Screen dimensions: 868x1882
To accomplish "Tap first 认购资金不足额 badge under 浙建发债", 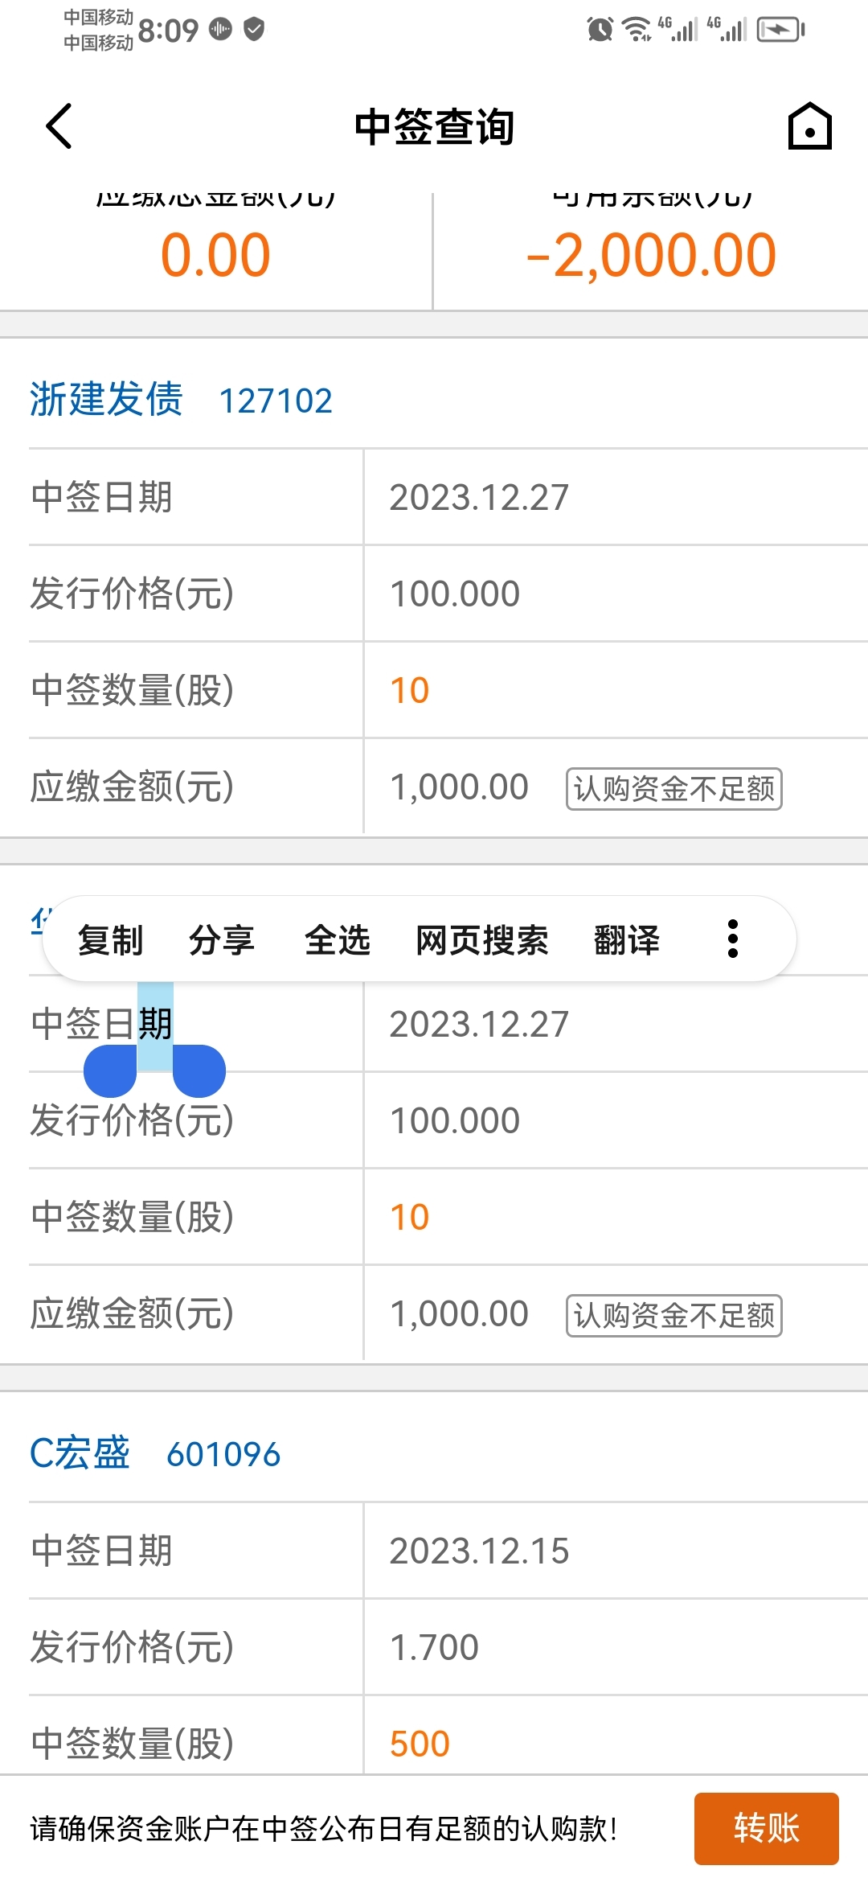I will (674, 788).
